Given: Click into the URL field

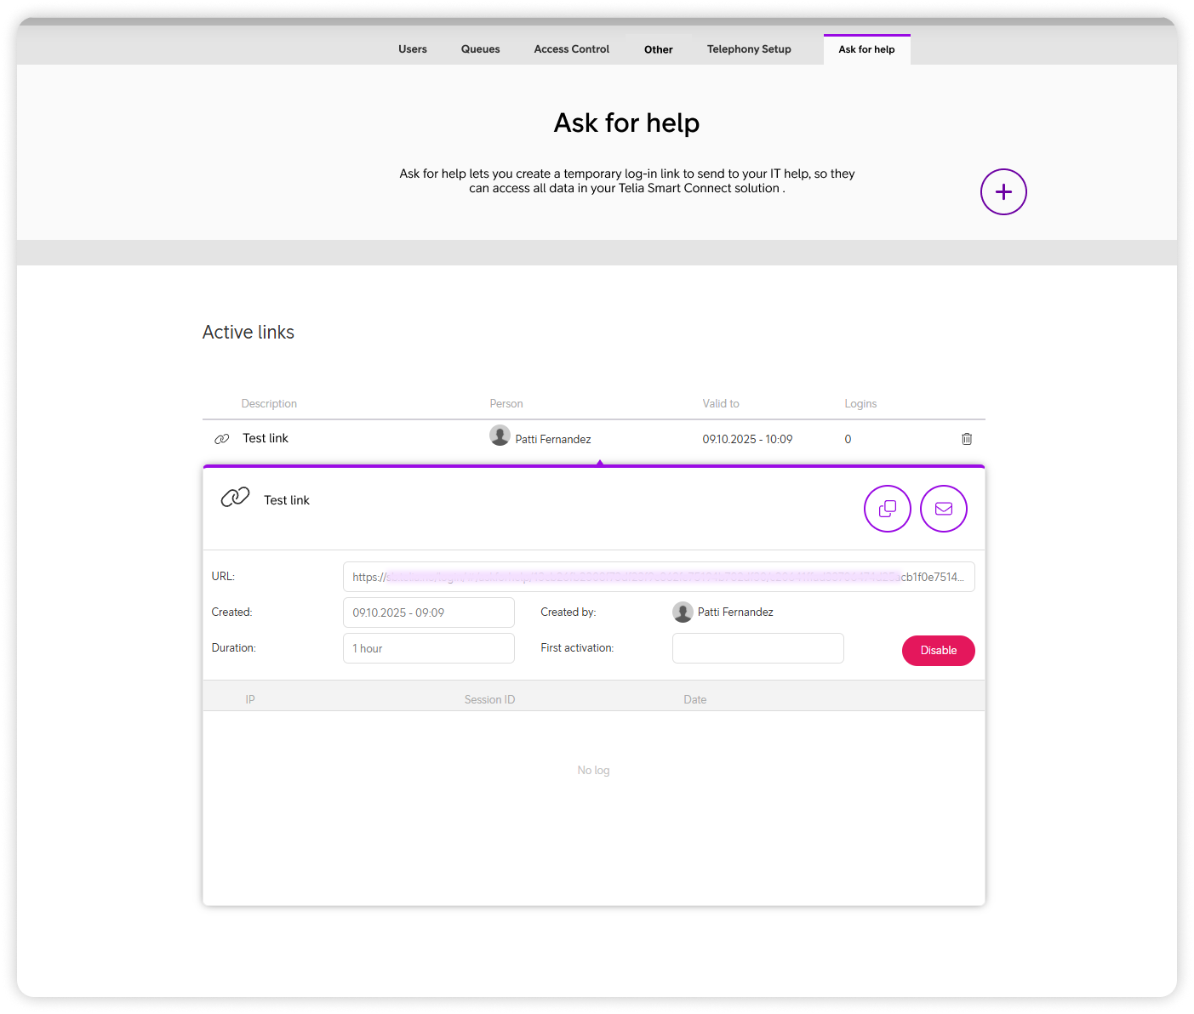Looking at the screenshot, I should [x=658, y=577].
